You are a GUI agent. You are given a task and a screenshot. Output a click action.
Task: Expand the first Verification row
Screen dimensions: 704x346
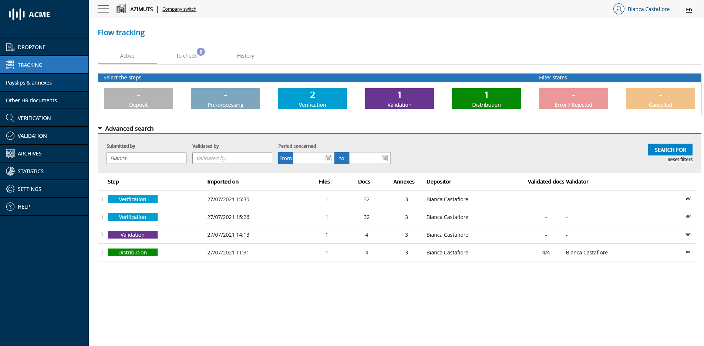pos(102,199)
